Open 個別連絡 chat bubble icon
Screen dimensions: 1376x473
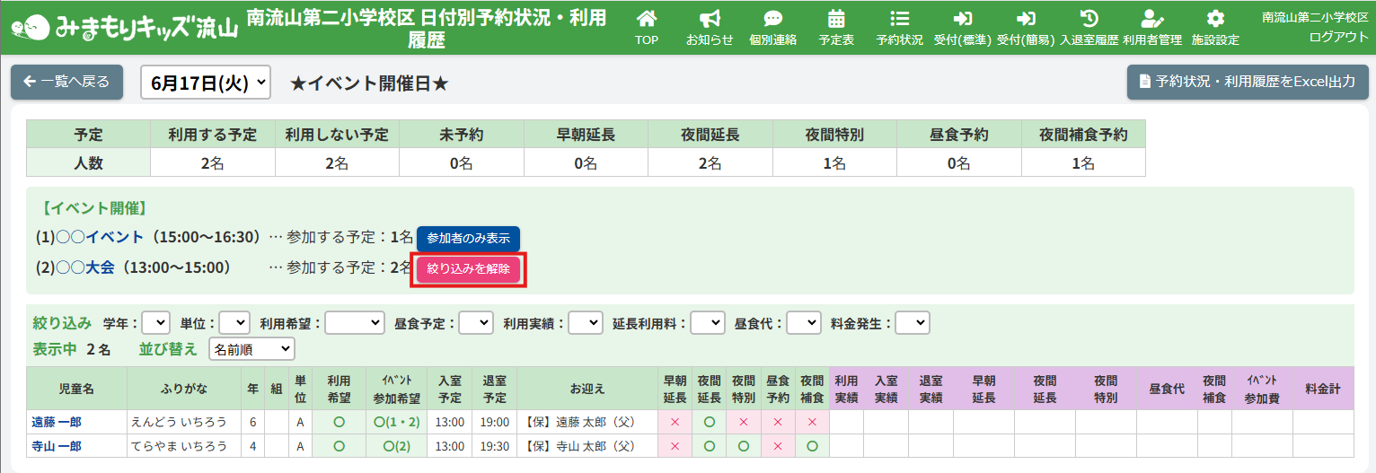tap(772, 19)
